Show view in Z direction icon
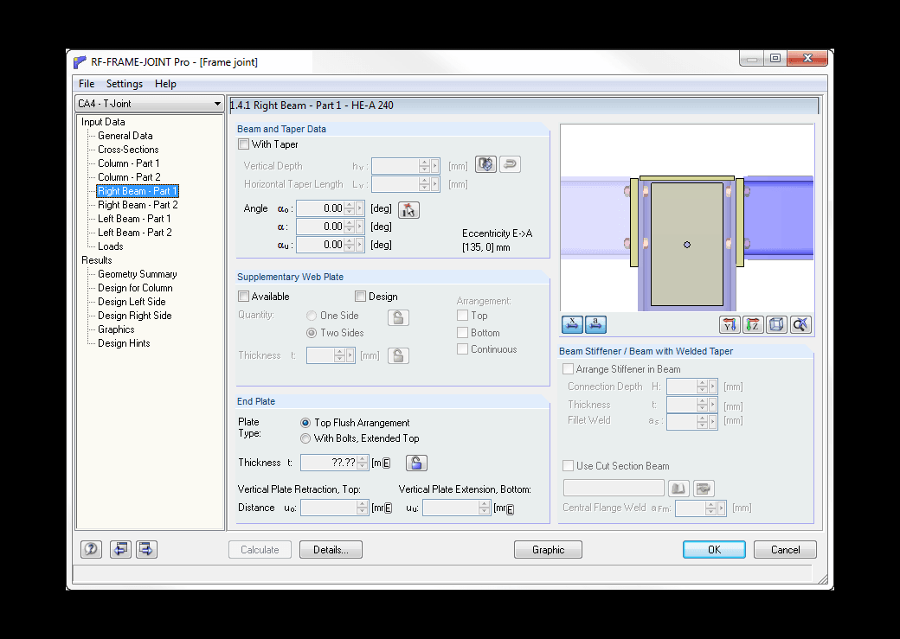The width and height of the screenshot is (900, 639). (753, 324)
